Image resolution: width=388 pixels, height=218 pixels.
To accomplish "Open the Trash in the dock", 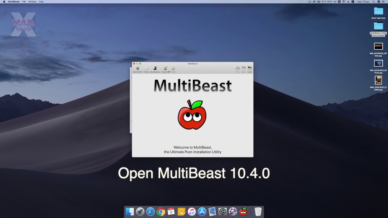I will click(258, 211).
